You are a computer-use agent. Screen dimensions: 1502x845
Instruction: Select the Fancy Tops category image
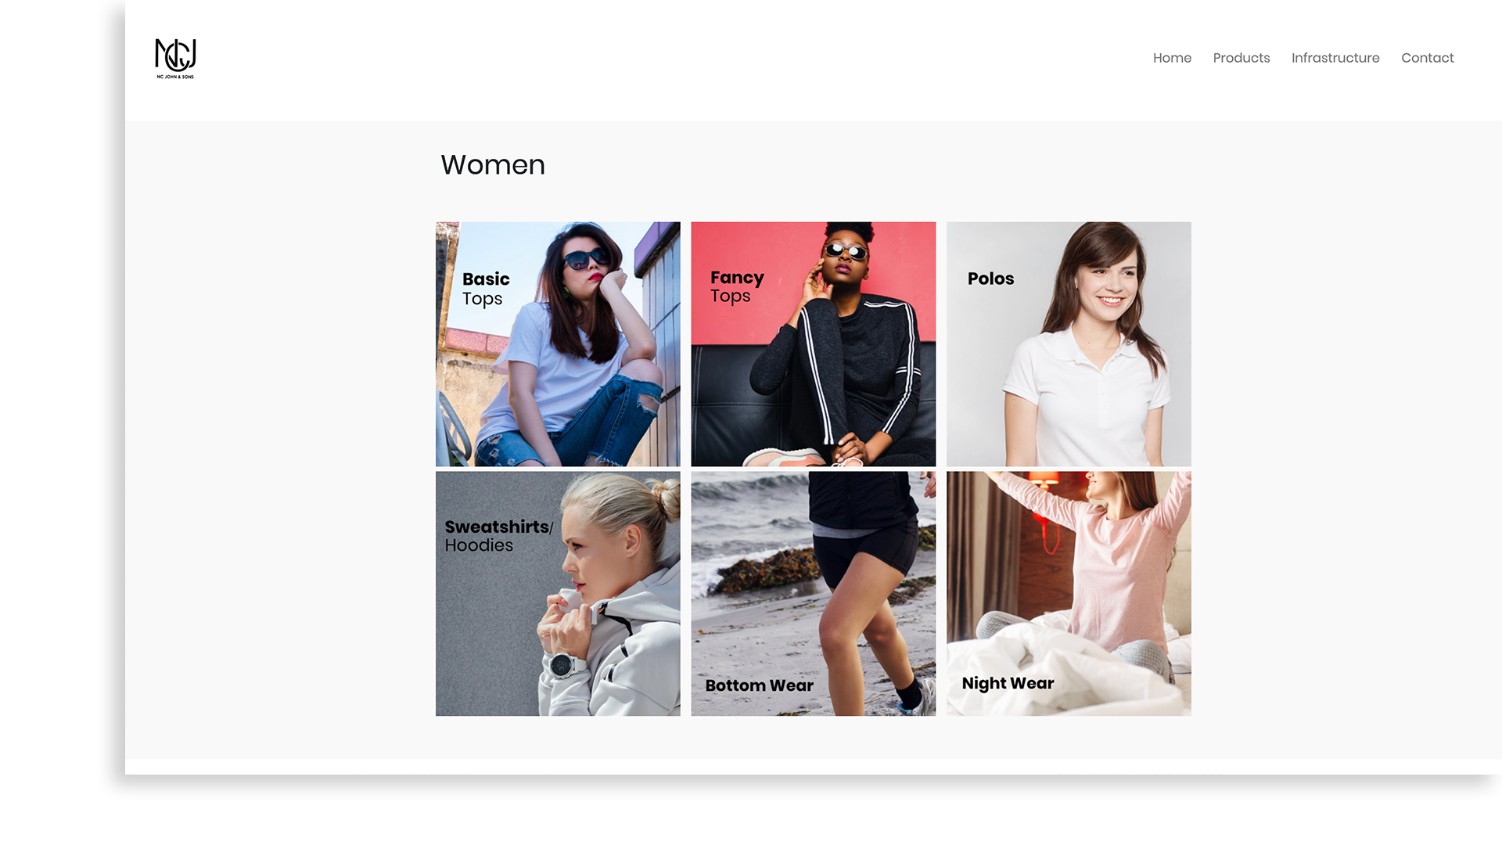814,344
